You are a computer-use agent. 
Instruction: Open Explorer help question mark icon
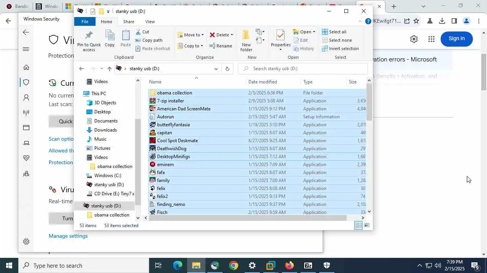pyautogui.click(x=368, y=22)
